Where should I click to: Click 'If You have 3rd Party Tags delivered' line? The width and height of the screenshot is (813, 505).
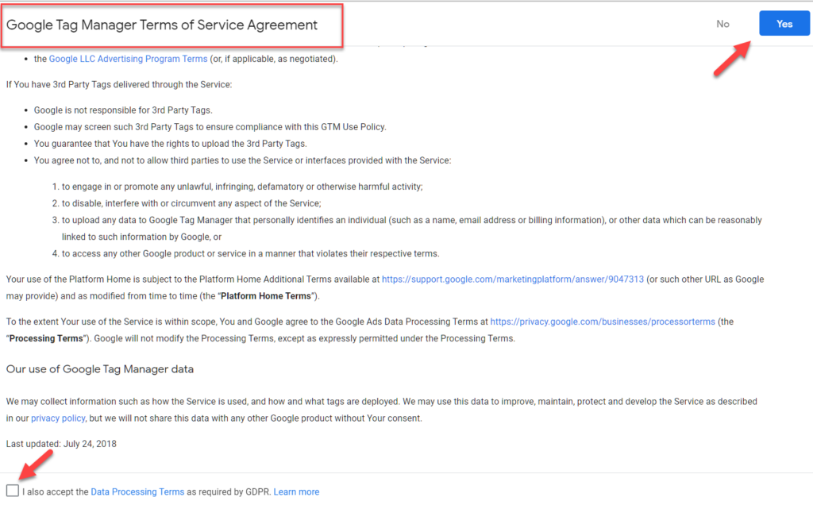pos(119,84)
